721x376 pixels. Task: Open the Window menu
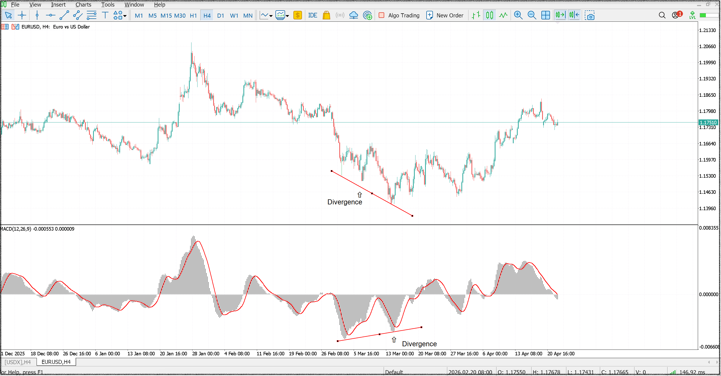pos(134,5)
